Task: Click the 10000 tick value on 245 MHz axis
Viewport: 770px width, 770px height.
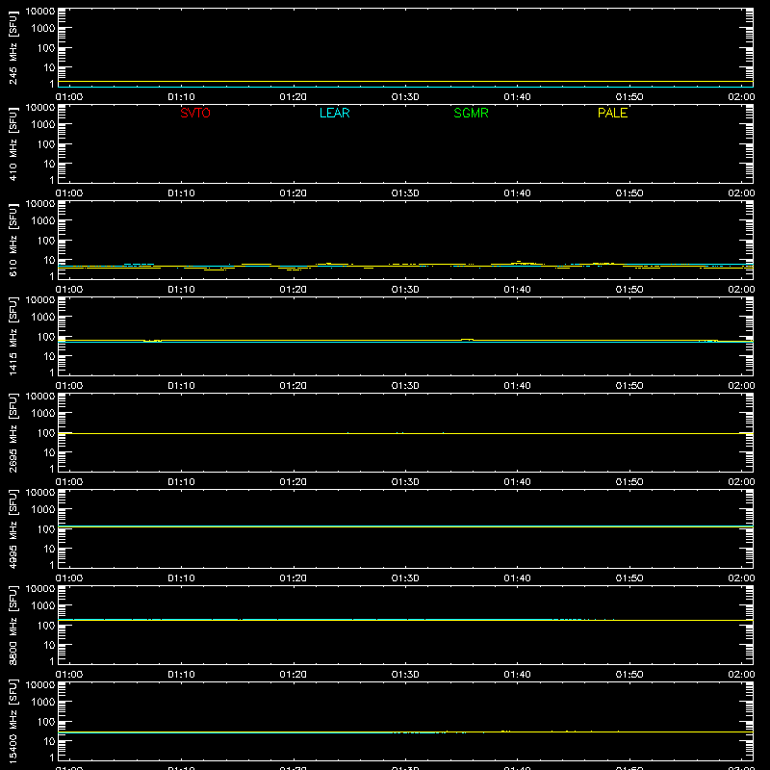Action: [x=40, y=12]
